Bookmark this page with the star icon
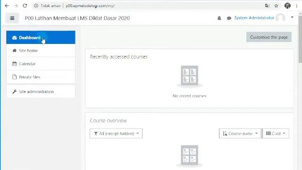The width and height of the screenshot is (302, 170). (277, 6)
